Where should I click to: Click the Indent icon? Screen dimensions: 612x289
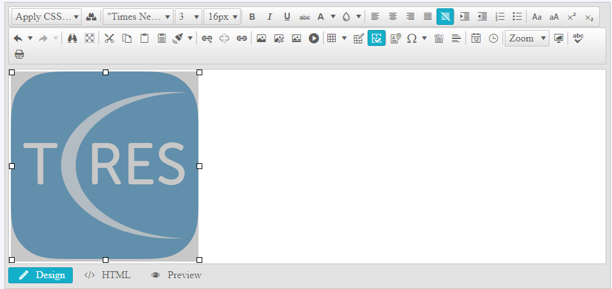tap(465, 17)
